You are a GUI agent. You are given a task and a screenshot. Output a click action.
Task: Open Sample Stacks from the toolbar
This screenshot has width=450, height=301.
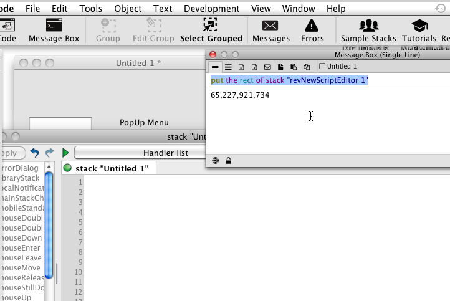coord(368,30)
